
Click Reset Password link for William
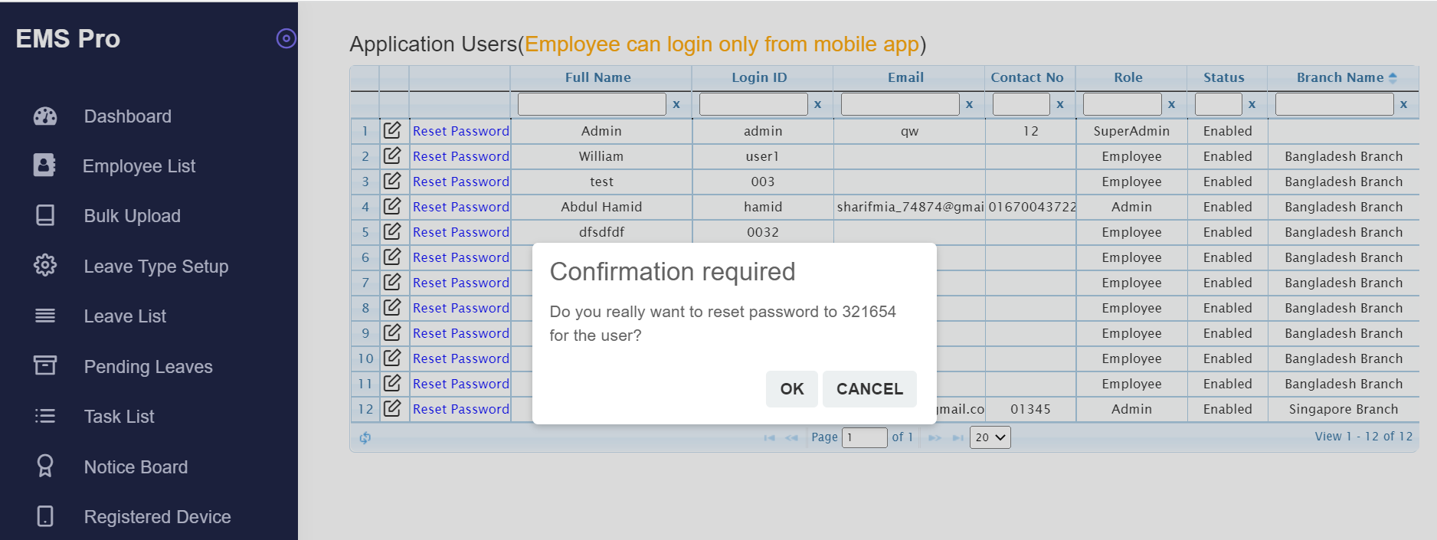pos(460,156)
